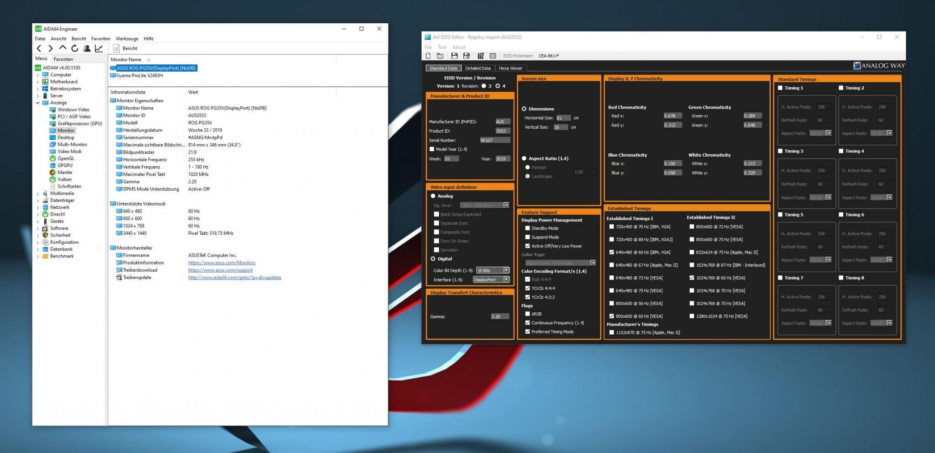935x453 pixels.
Task: Enable 1280x1024 @ 75 Hz timing checkbox
Action: pos(692,316)
